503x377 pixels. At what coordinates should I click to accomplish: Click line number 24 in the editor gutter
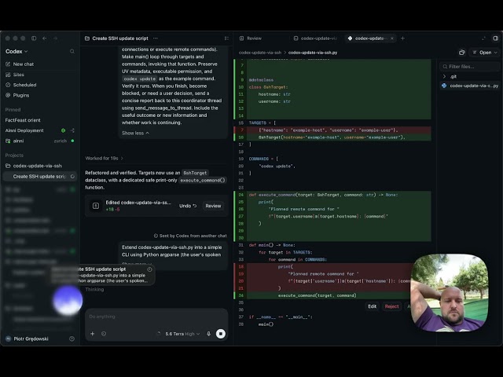click(241, 195)
